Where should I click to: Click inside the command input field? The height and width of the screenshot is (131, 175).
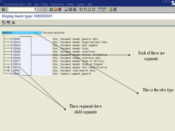pos(21,9)
